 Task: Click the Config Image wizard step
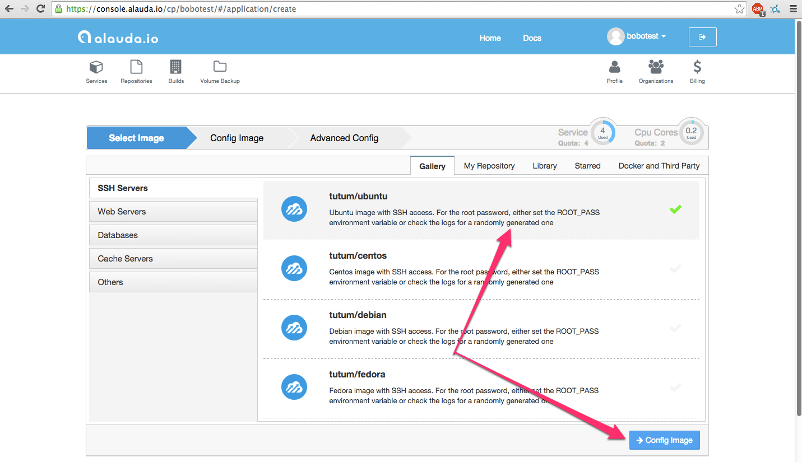pos(237,138)
